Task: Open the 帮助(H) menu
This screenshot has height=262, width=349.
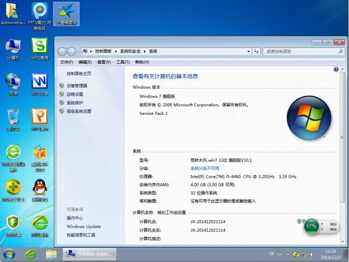Action: pyautogui.click(x=142, y=62)
